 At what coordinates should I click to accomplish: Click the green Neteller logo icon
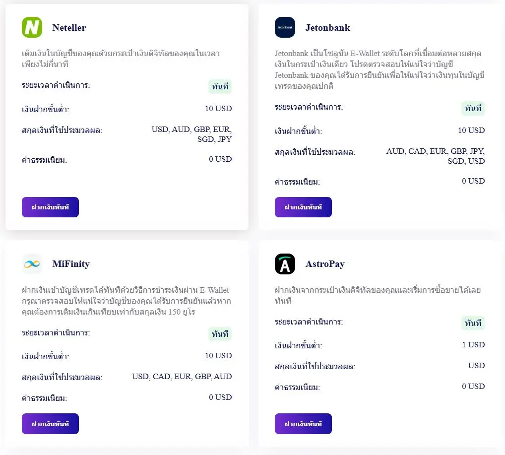click(x=32, y=27)
